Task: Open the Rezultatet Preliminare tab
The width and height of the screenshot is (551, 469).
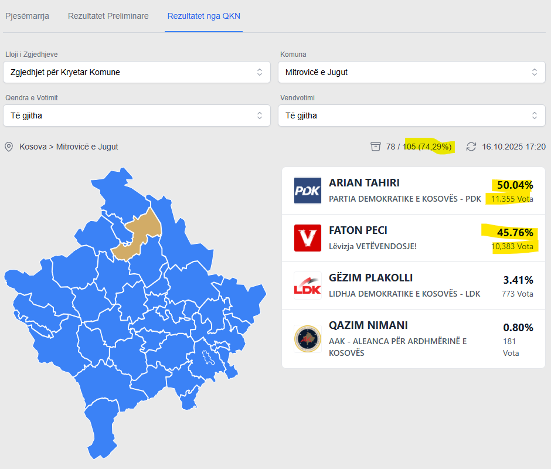Action: (108, 16)
